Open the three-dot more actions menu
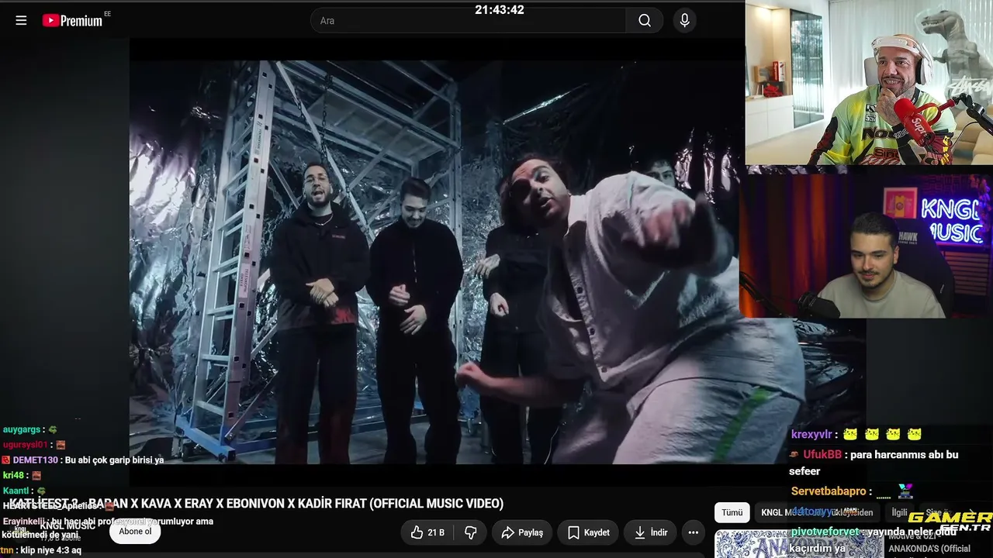Image resolution: width=993 pixels, height=558 pixels. pos(694,532)
